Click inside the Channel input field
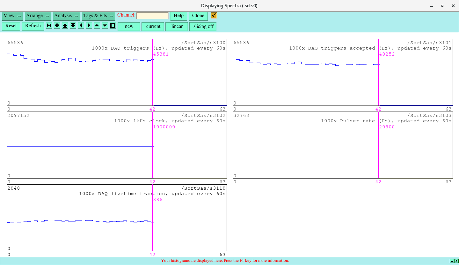Image resolution: width=459 pixels, height=265 pixels. [152, 15]
